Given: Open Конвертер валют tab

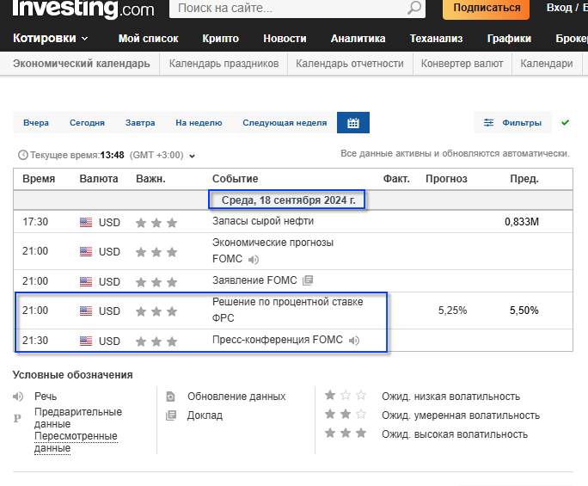Looking at the screenshot, I should click(462, 64).
